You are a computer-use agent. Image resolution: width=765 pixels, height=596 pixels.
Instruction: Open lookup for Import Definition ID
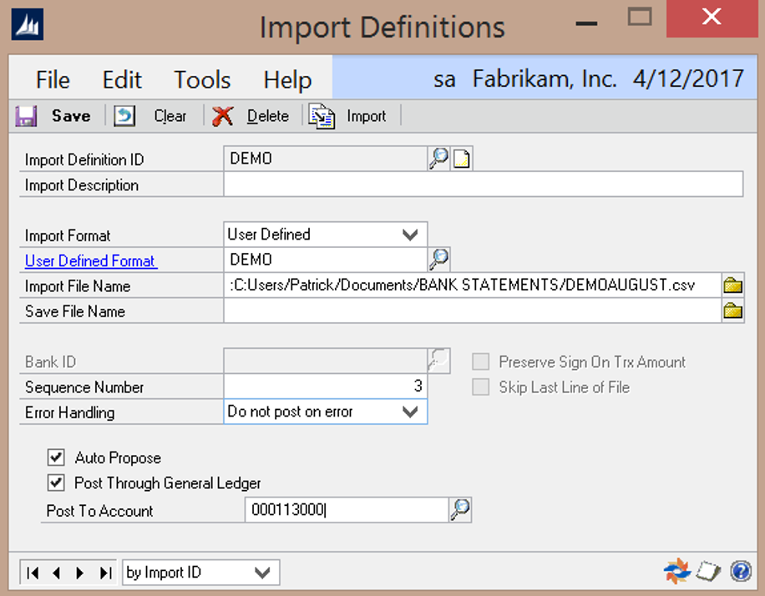point(438,159)
